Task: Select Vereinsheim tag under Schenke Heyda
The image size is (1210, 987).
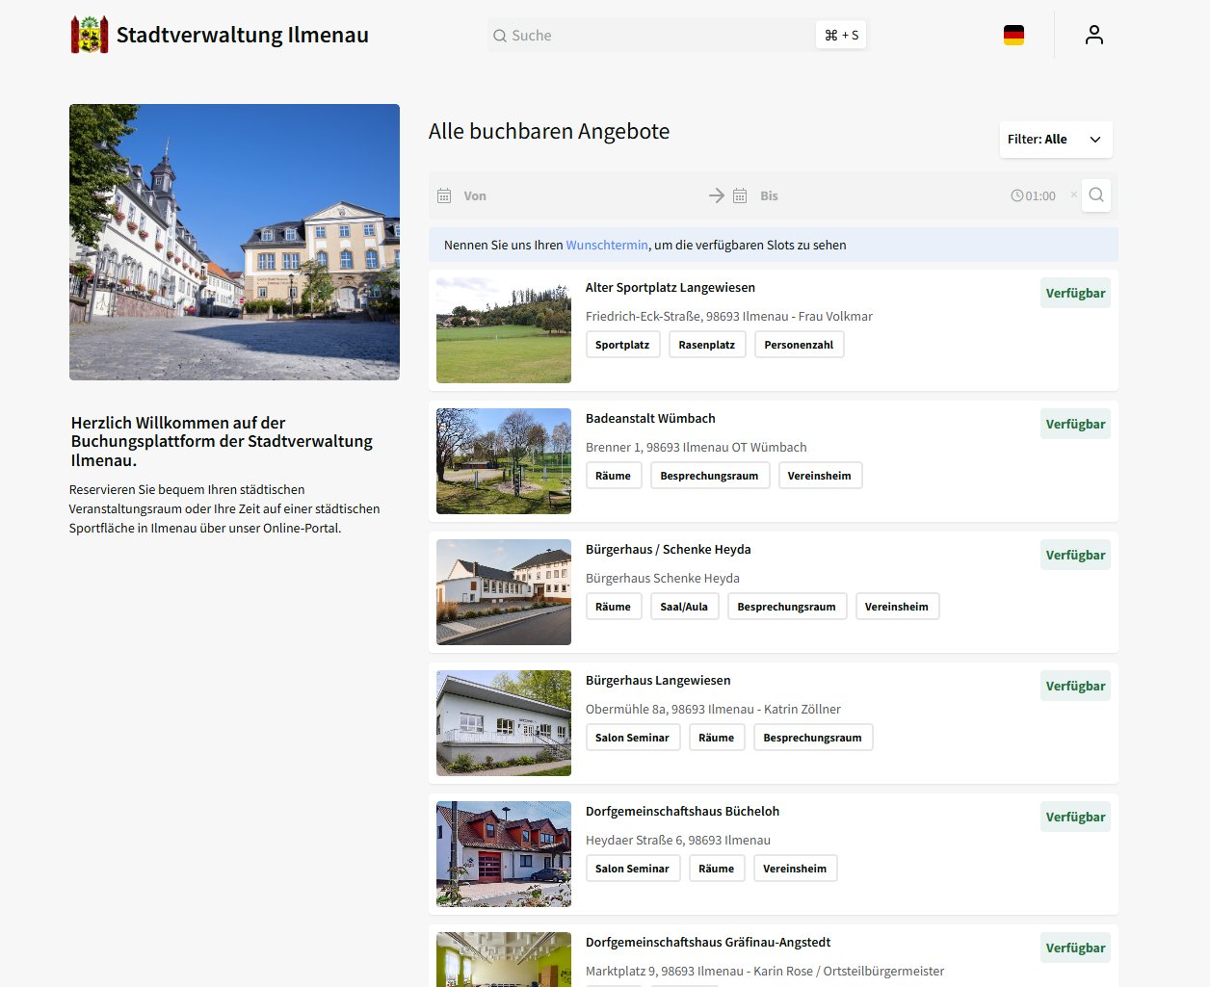Action: pyautogui.click(x=897, y=607)
